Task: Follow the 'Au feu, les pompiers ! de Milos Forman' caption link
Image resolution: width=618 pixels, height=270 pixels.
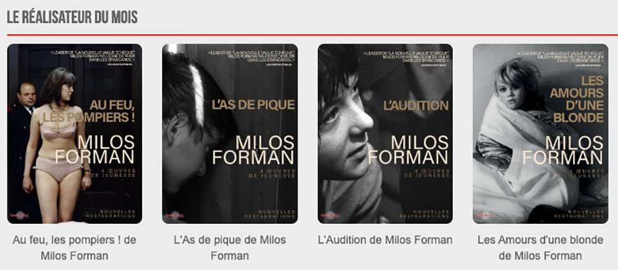Action: (75, 248)
